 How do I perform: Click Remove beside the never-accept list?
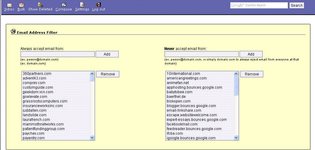(252, 74)
